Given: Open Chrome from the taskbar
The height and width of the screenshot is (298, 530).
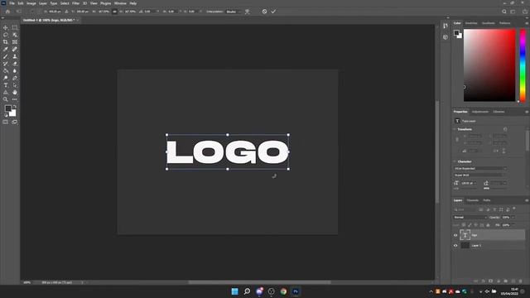Looking at the screenshot, I should 283,291.
